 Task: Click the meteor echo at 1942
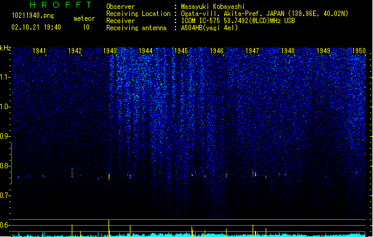pyautogui.click(x=72, y=172)
